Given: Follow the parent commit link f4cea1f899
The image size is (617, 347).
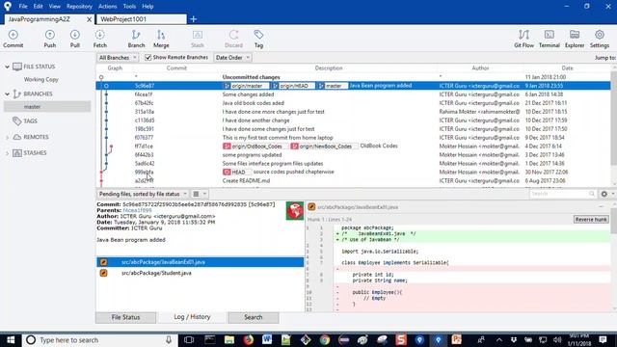Looking at the screenshot, I should pyautogui.click(x=137, y=210).
